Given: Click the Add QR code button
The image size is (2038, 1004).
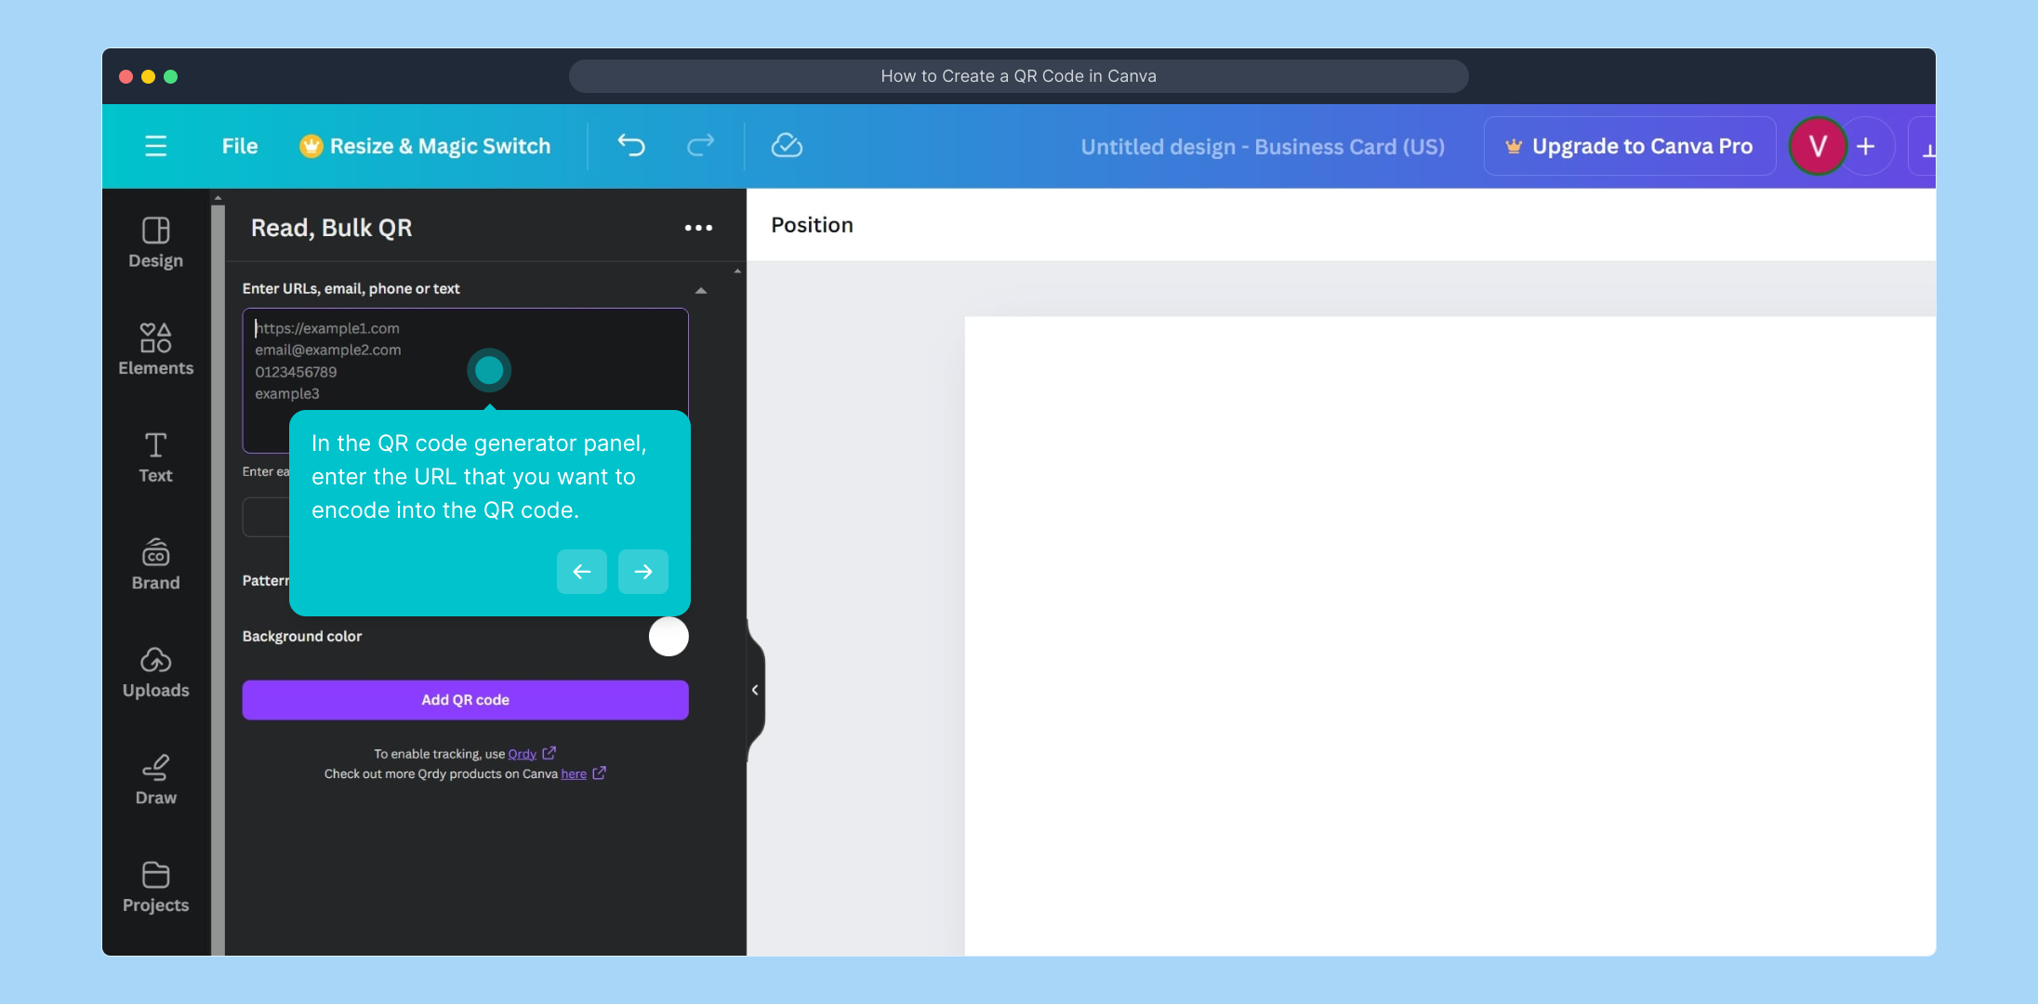Looking at the screenshot, I should pyautogui.click(x=465, y=699).
